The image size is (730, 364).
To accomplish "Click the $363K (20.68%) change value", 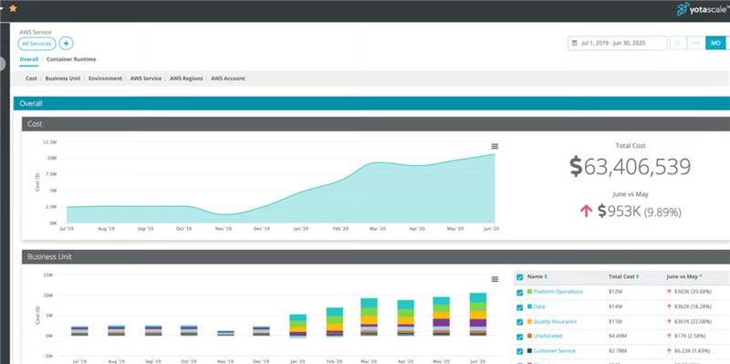I will 693,292.
